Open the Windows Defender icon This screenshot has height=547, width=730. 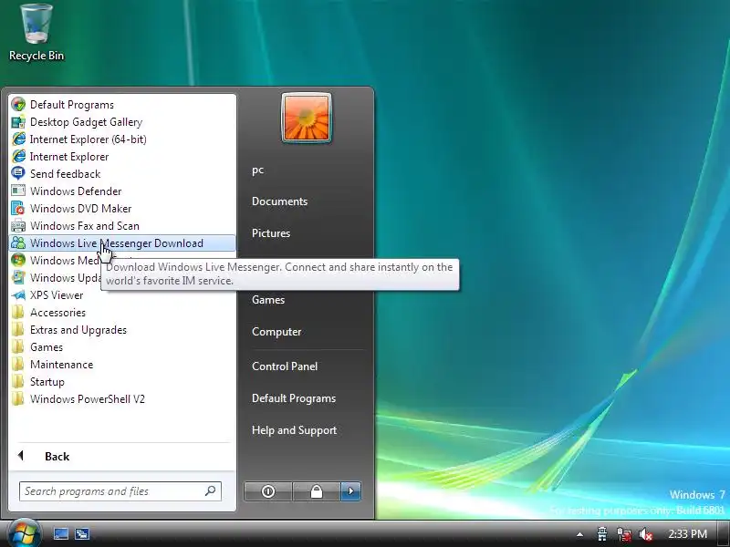[18, 191]
